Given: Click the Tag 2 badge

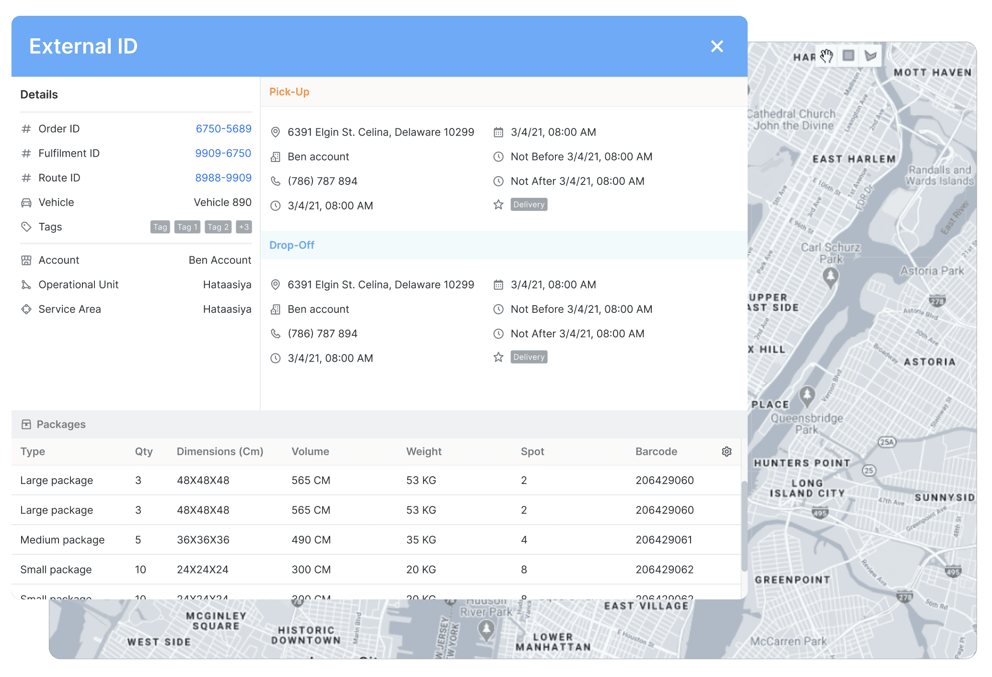Looking at the screenshot, I should 218,227.
